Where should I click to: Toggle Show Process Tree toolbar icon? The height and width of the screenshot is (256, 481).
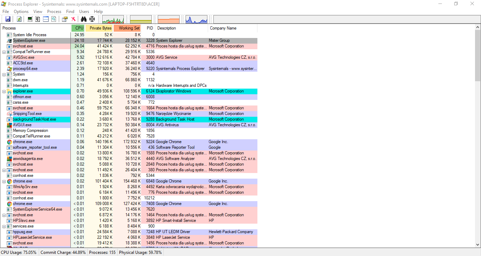(38, 19)
